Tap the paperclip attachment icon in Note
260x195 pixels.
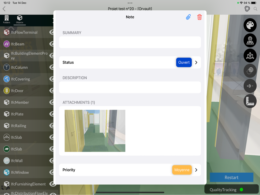click(188, 17)
